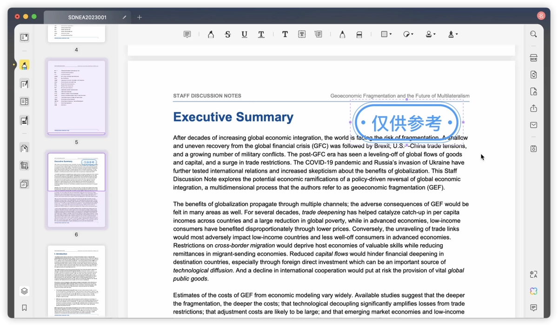The width and height of the screenshot is (558, 326).
Task: Select the blue 仅供参考 stamp on the page
Action: [x=406, y=123]
